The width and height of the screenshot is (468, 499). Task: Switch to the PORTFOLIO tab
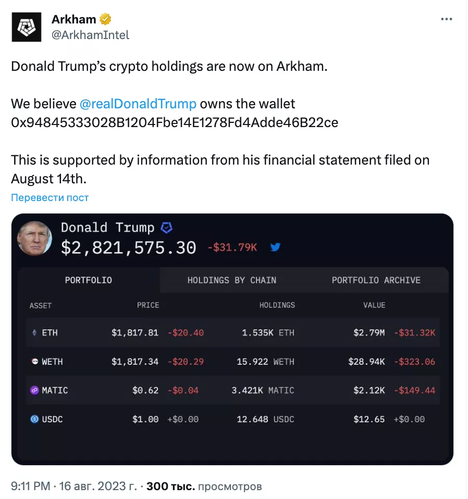88,280
